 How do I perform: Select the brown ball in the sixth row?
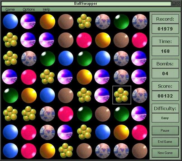102,114
